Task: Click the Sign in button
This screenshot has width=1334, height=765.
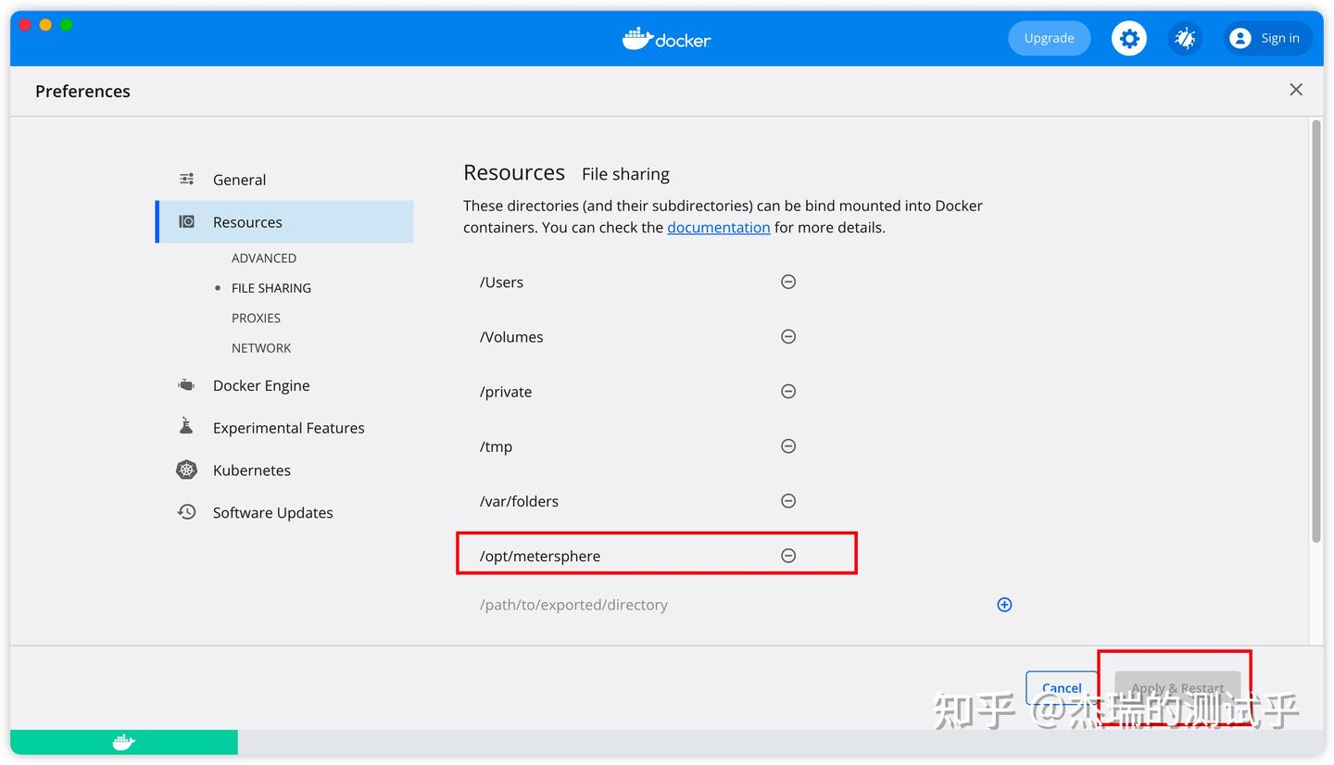Action: click(x=1267, y=38)
